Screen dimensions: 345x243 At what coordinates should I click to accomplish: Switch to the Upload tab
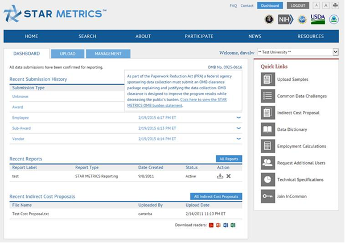tap(67, 53)
